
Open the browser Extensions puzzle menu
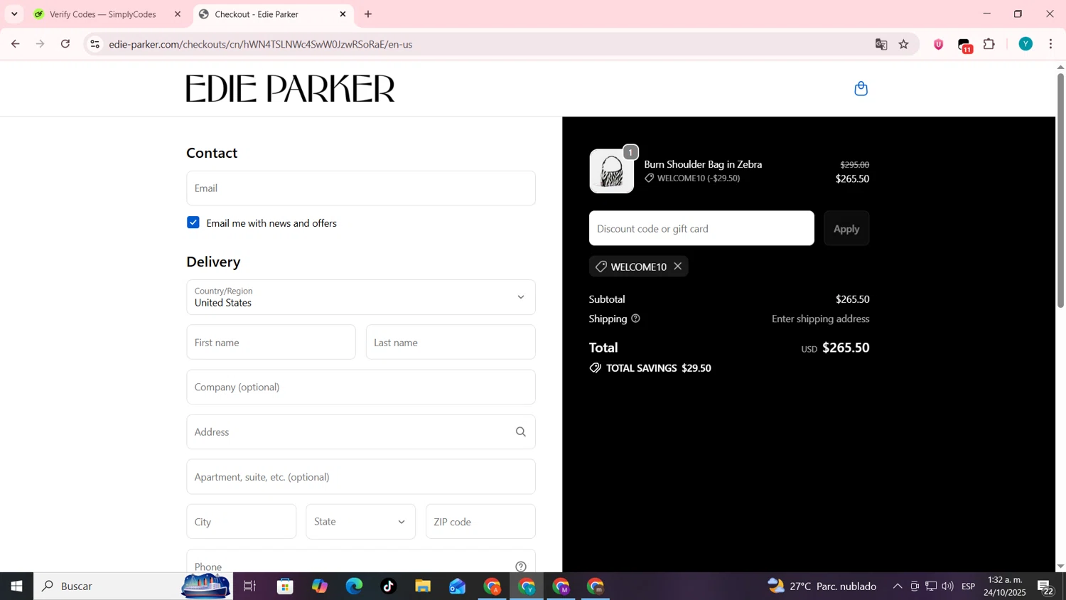pyautogui.click(x=989, y=44)
